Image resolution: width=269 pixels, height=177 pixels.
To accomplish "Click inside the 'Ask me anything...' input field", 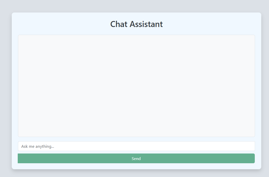I will (x=136, y=146).
